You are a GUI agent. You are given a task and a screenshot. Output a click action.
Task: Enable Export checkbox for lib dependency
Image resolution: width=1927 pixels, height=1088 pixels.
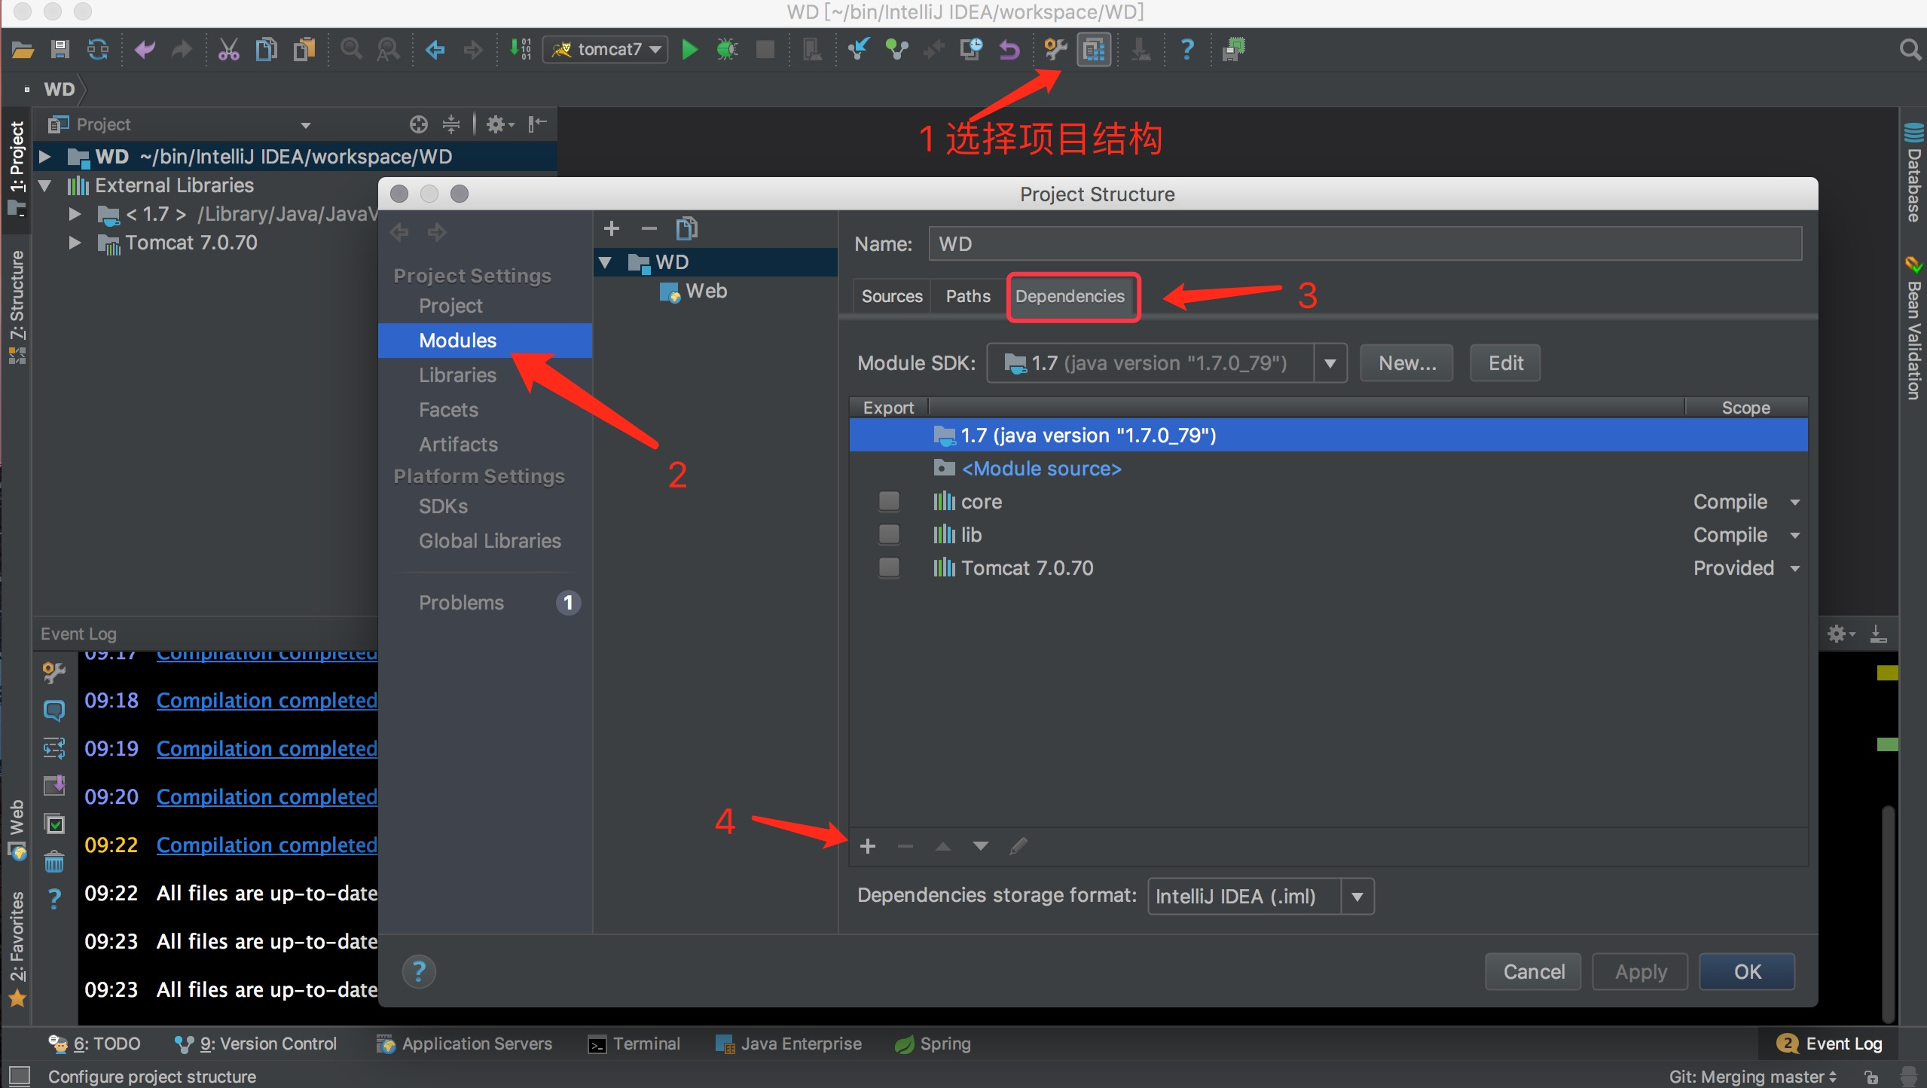[888, 534]
